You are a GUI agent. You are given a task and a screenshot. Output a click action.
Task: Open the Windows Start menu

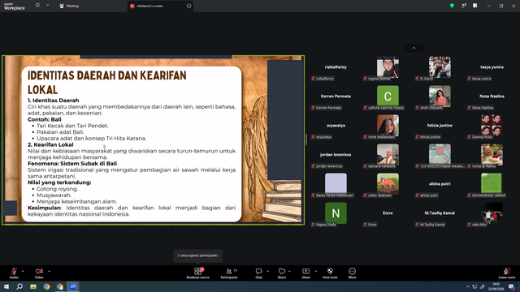click(x=6, y=286)
